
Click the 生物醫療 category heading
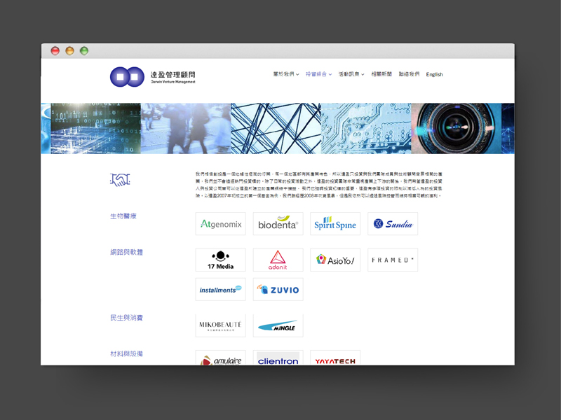click(x=123, y=216)
